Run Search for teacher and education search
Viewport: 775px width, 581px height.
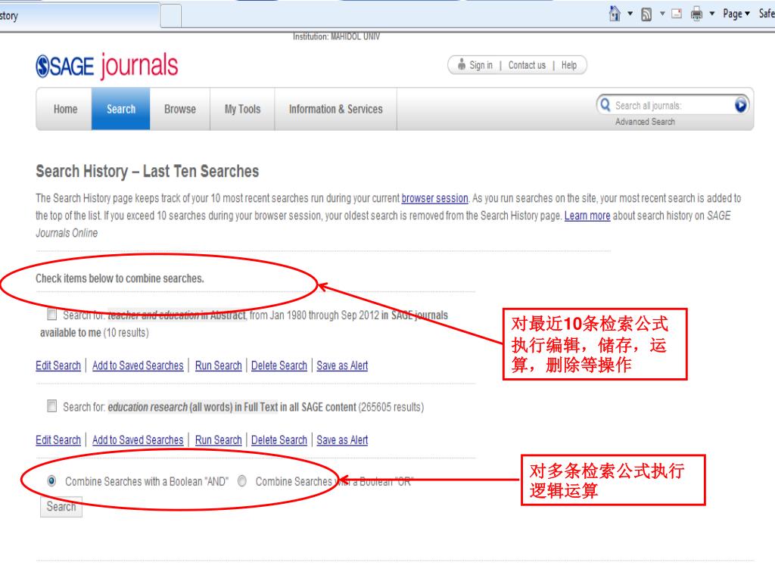[x=219, y=365]
